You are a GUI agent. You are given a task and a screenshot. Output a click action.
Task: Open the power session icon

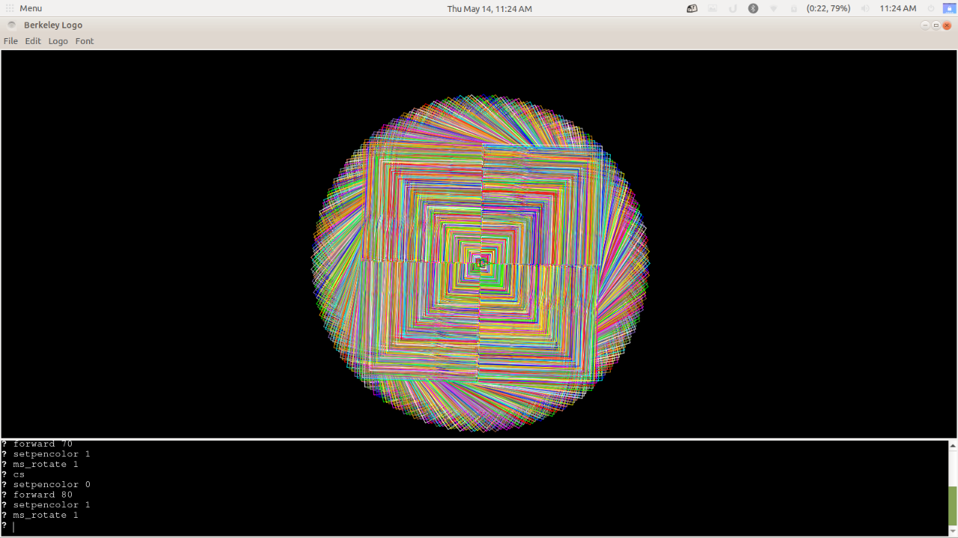tap(931, 8)
